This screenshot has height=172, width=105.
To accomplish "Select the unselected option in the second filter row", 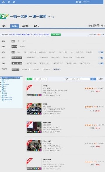I will 23,47.
